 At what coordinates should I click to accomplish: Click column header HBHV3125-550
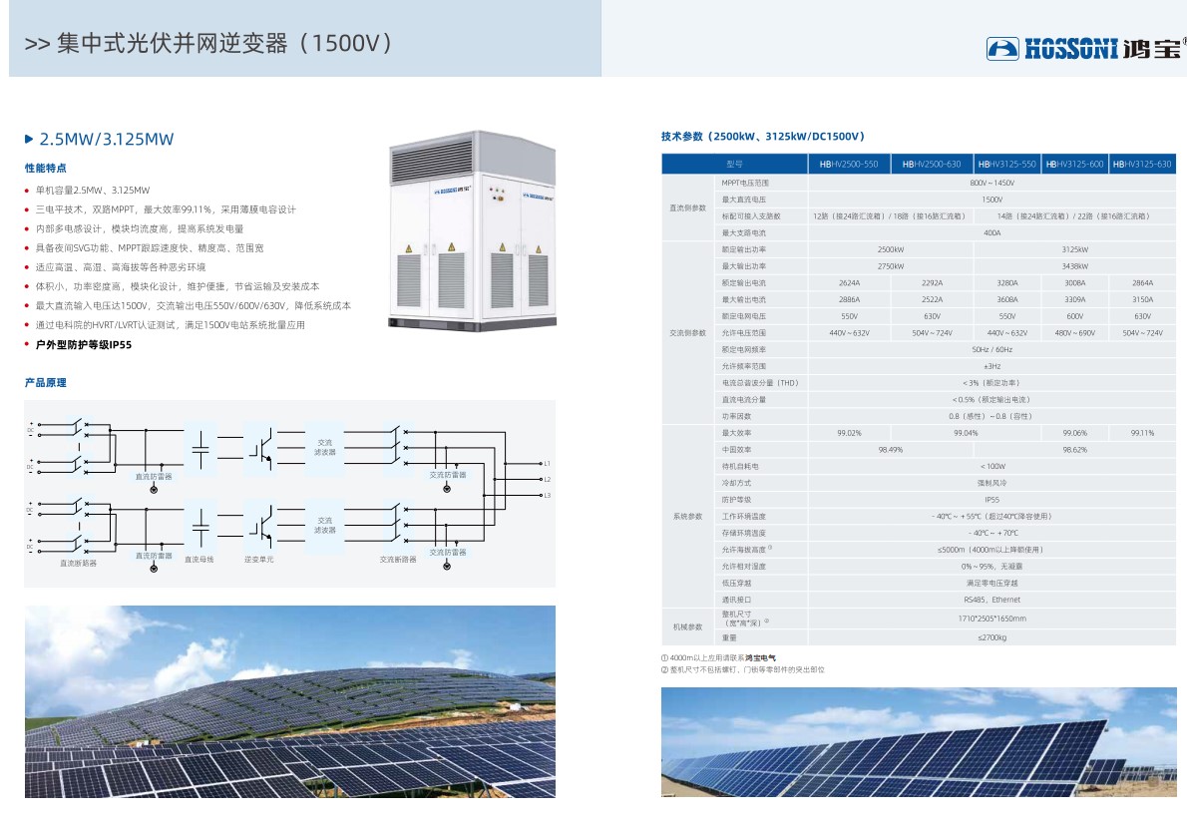(1006, 165)
